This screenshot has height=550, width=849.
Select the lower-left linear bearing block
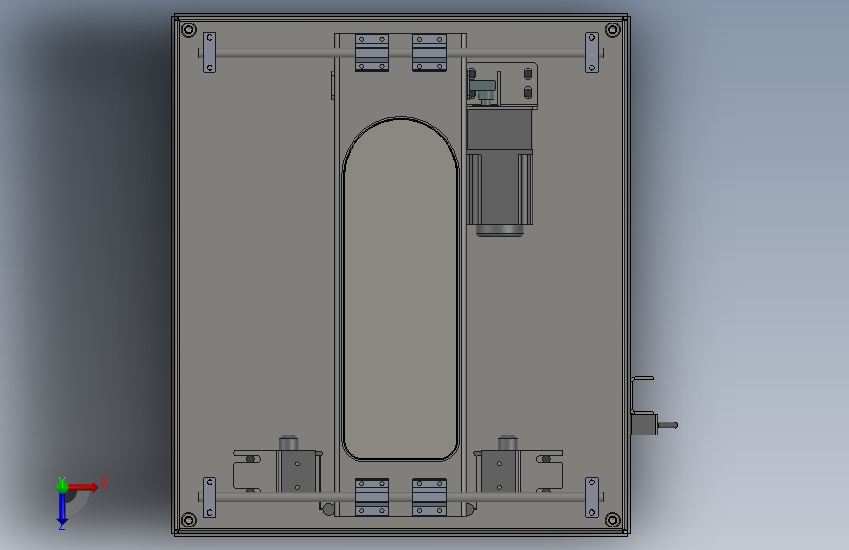[372, 496]
